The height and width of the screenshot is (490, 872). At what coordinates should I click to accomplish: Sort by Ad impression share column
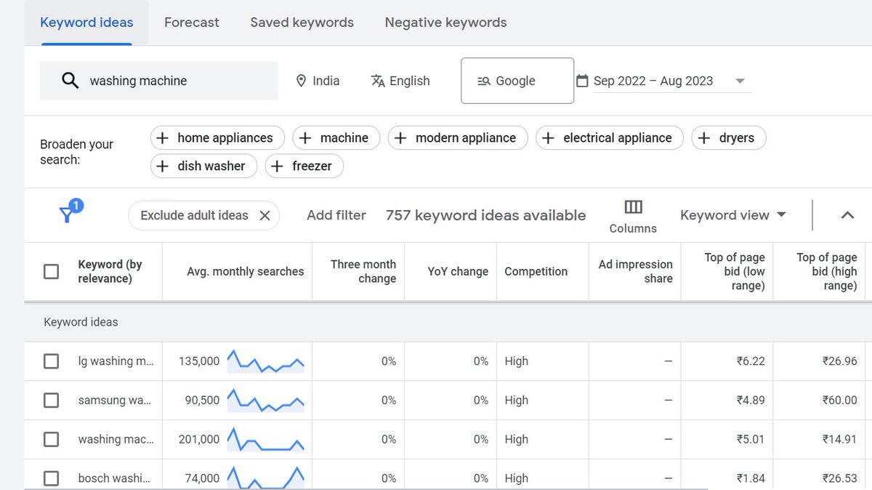tap(636, 271)
